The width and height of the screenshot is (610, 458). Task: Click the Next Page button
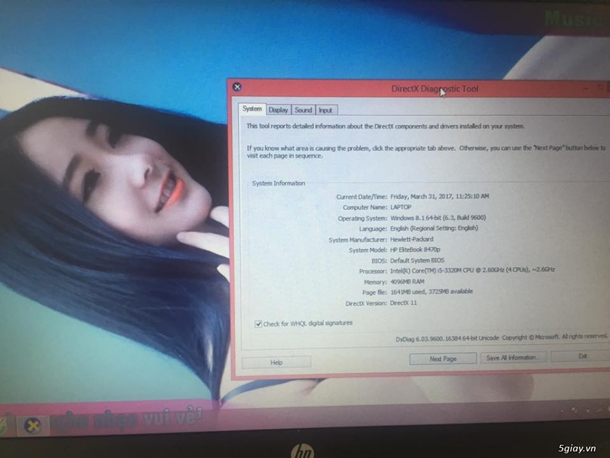[x=443, y=358]
